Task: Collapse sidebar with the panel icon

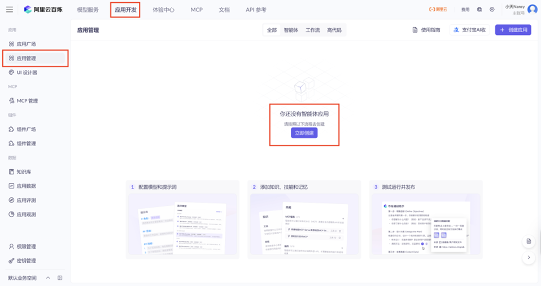Action: tap(60, 278)
